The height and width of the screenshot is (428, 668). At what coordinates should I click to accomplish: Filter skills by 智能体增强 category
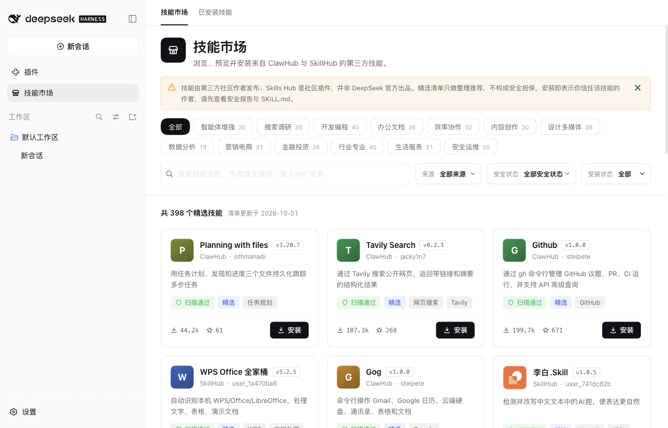pyautogui.click(x=223, y=127)
